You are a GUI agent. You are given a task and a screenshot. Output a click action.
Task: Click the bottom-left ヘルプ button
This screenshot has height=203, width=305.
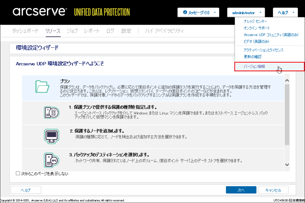coord(26,190)
